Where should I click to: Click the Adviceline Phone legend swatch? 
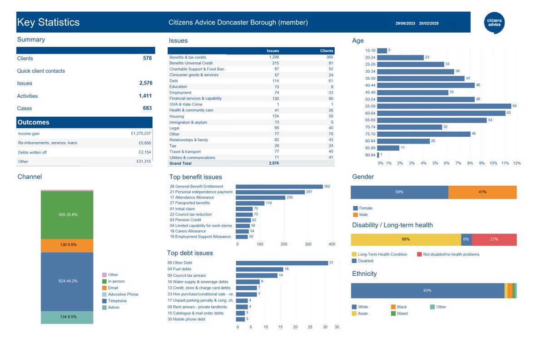pyautogui.click(x=104, y=294)
